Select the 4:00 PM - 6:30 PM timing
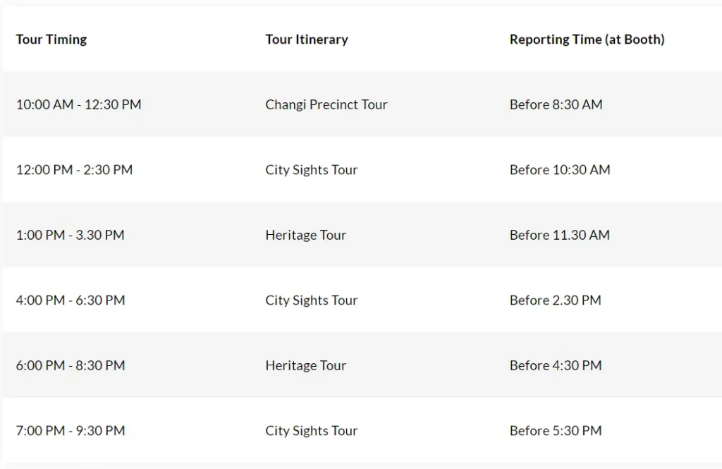722x469 pixels. [x=71, y=300]
